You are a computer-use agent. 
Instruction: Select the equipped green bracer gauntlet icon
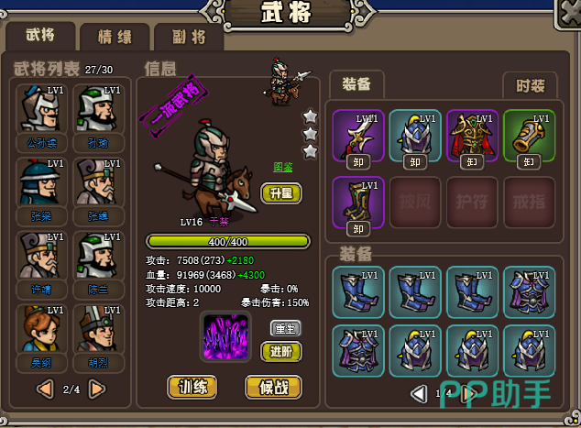click(x=529, y=136)
